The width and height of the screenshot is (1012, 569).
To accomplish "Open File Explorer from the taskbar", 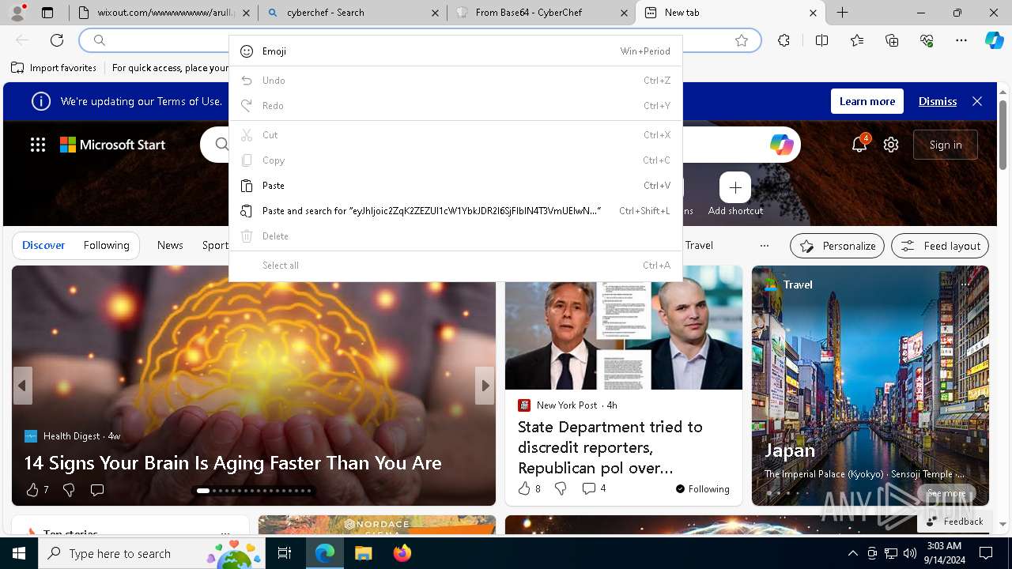I will point(363,553).
